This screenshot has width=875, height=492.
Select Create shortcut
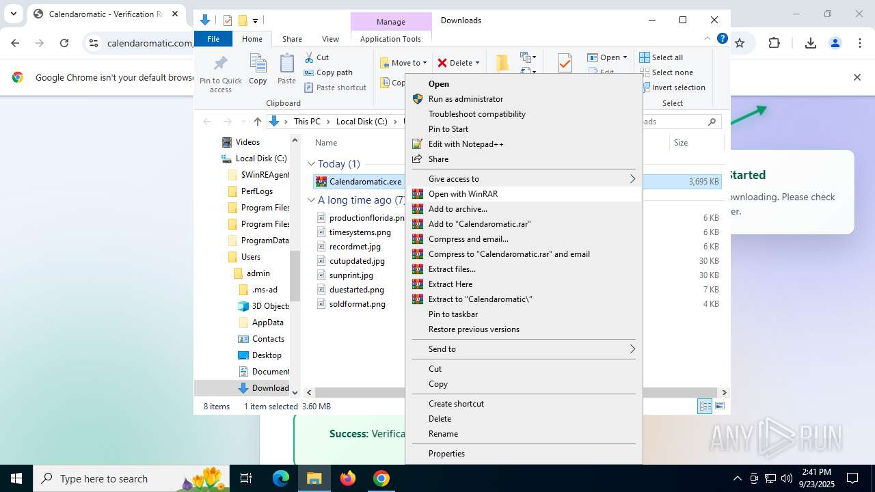pos(524,404)
